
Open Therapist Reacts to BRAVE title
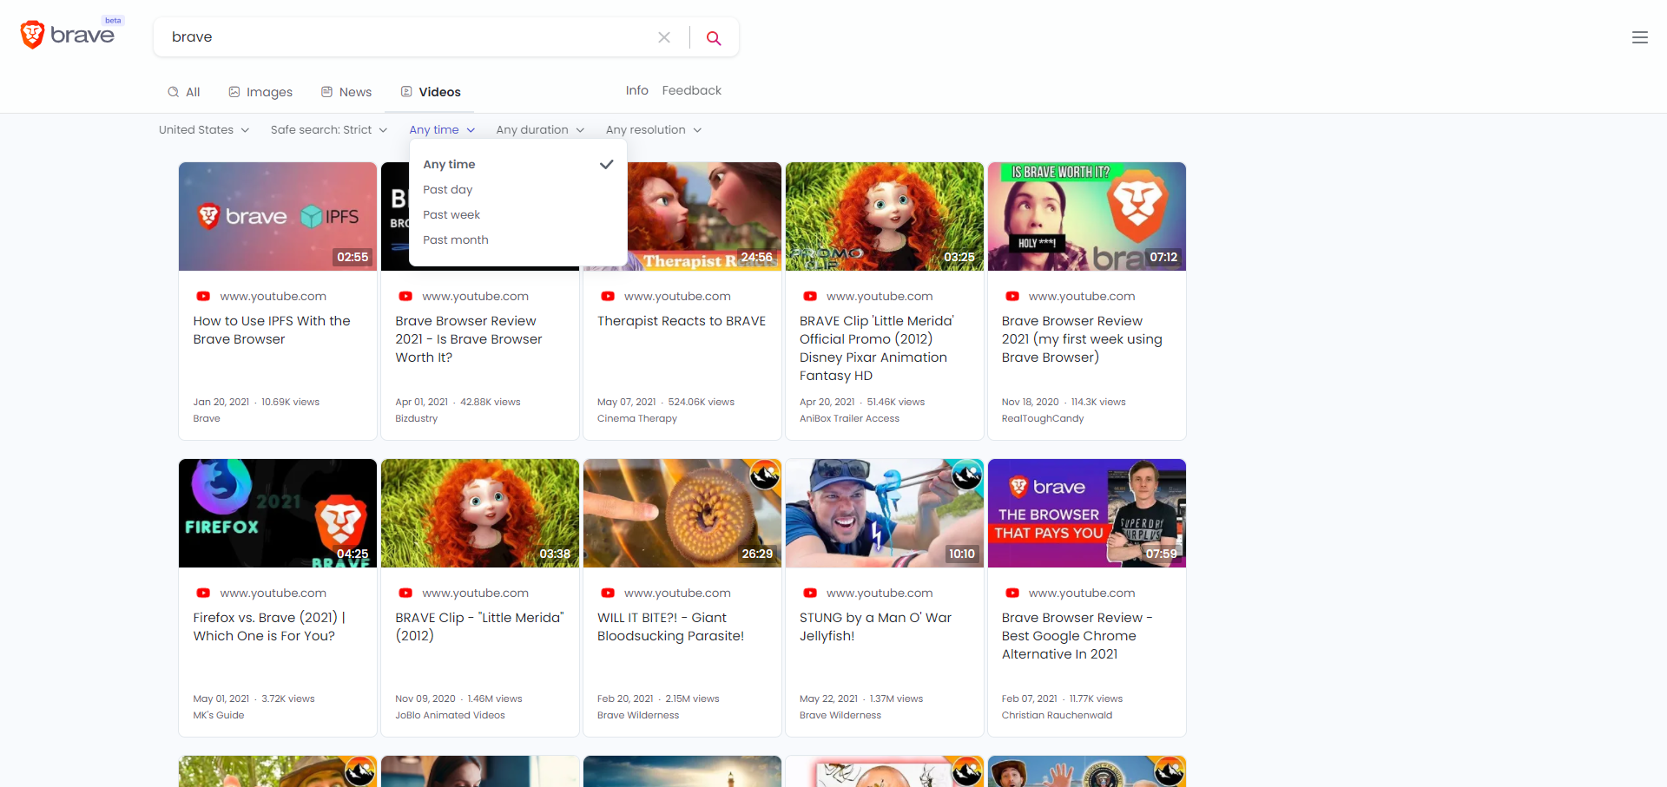point(682,321)
